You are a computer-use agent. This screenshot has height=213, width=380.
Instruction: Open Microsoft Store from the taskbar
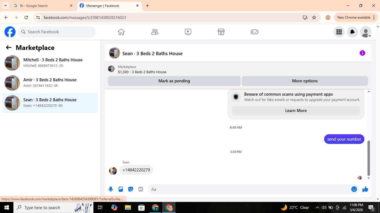142,207
